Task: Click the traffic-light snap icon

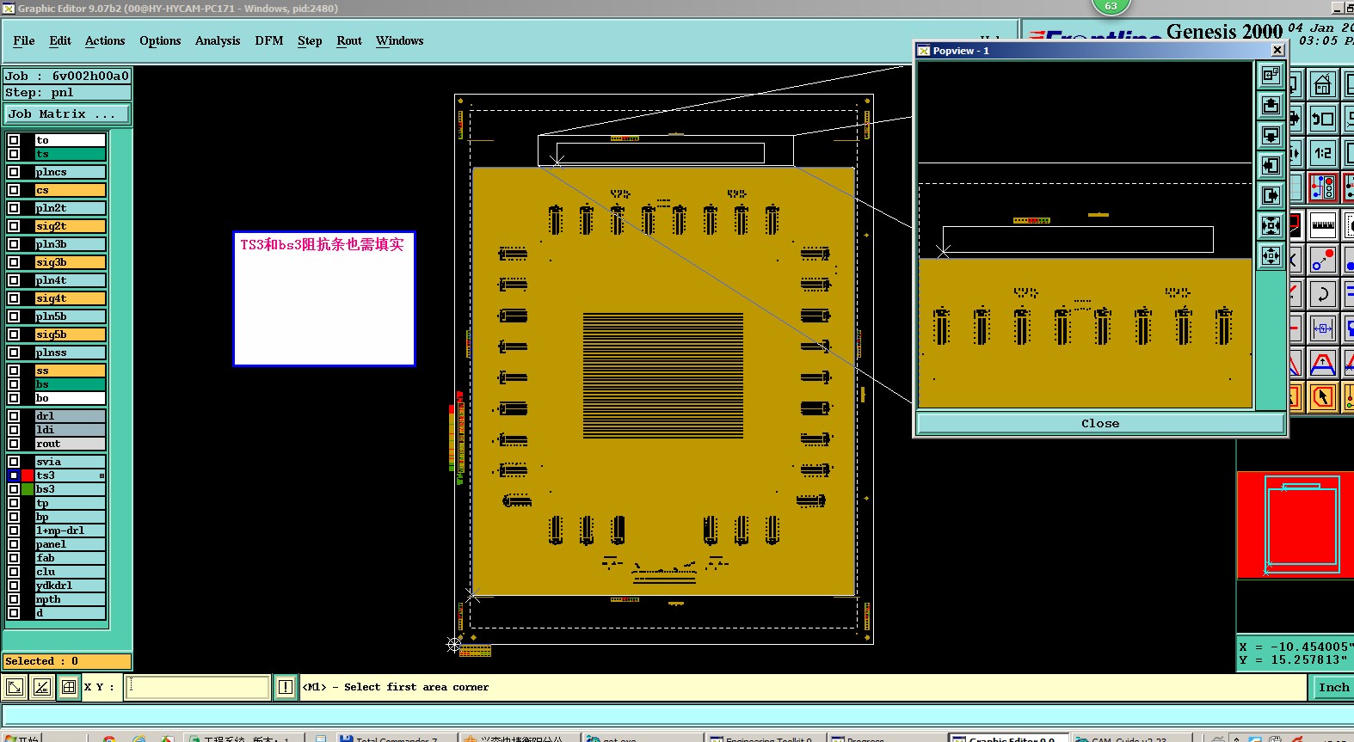Action: click(x=1323, y=187)
